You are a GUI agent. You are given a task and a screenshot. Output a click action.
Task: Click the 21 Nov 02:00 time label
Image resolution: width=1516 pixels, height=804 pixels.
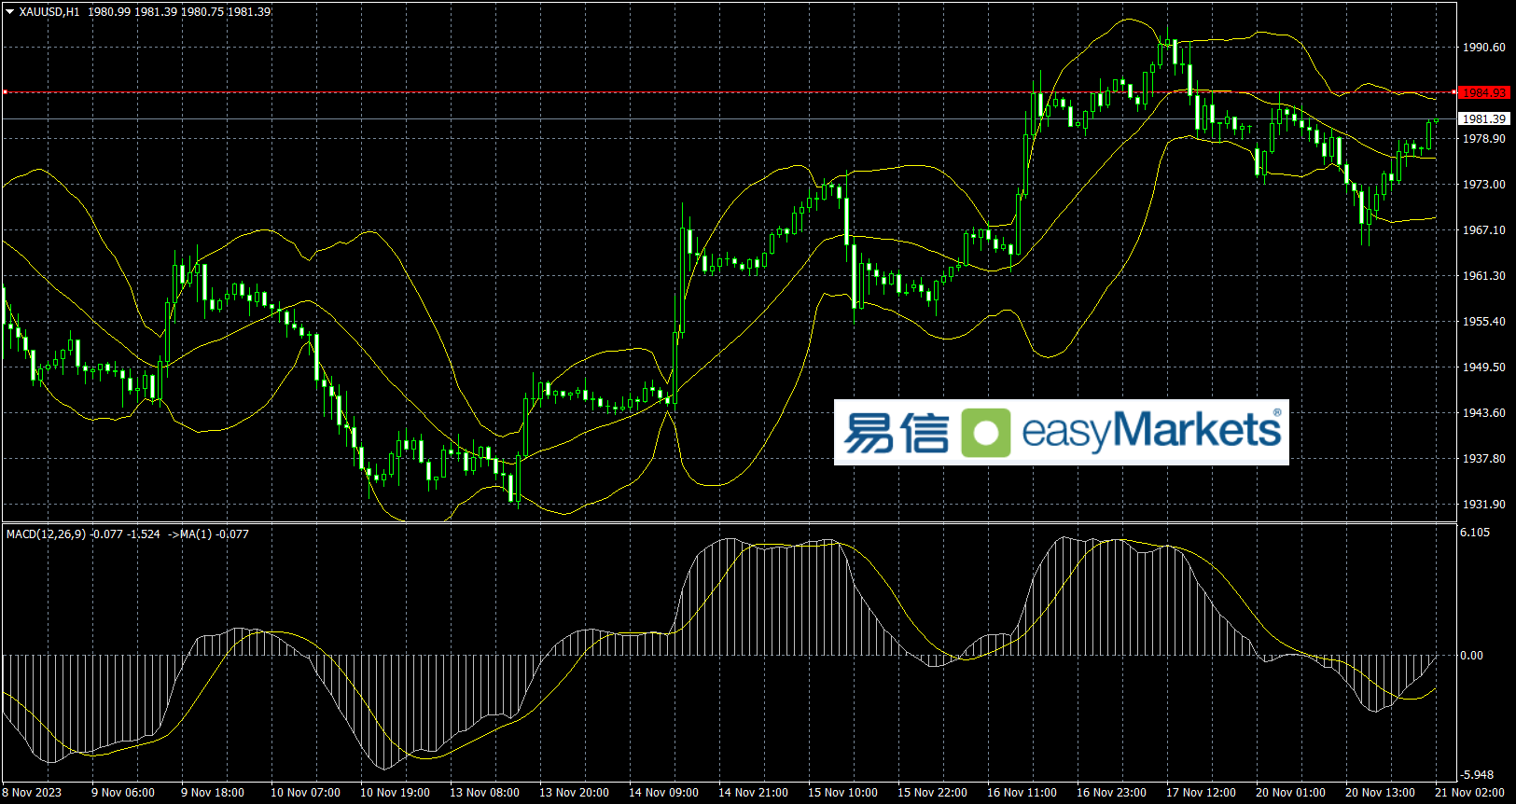1470,793
